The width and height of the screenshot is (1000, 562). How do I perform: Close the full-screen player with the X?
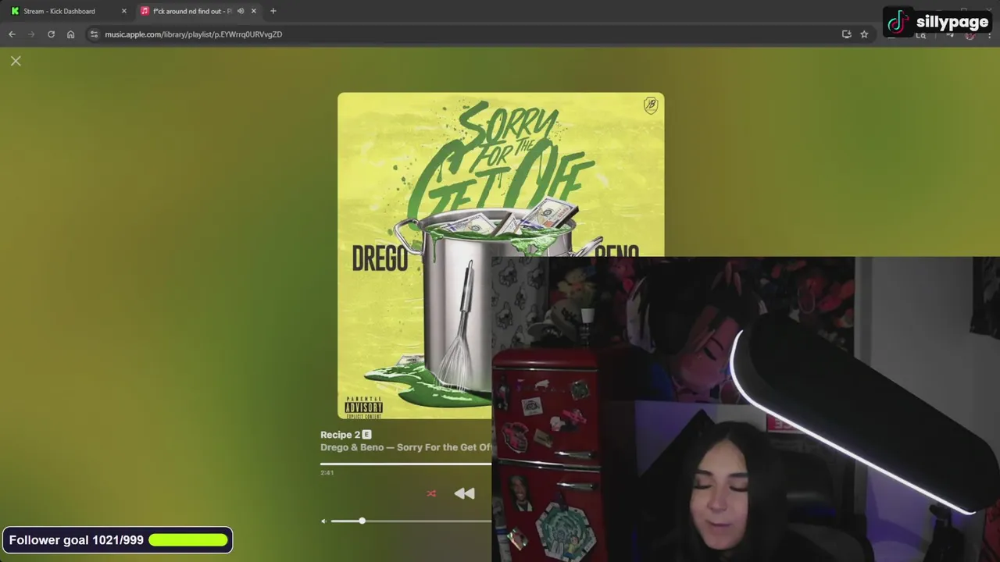point(16,61)
